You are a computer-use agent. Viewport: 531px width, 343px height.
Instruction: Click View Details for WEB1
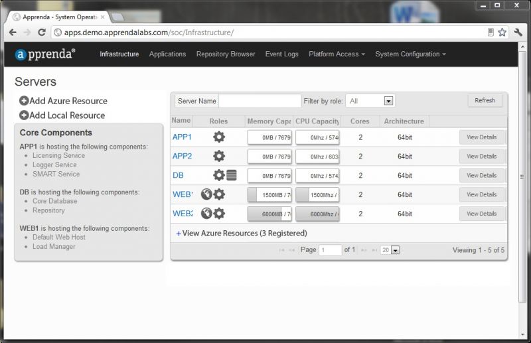(482, 194)
